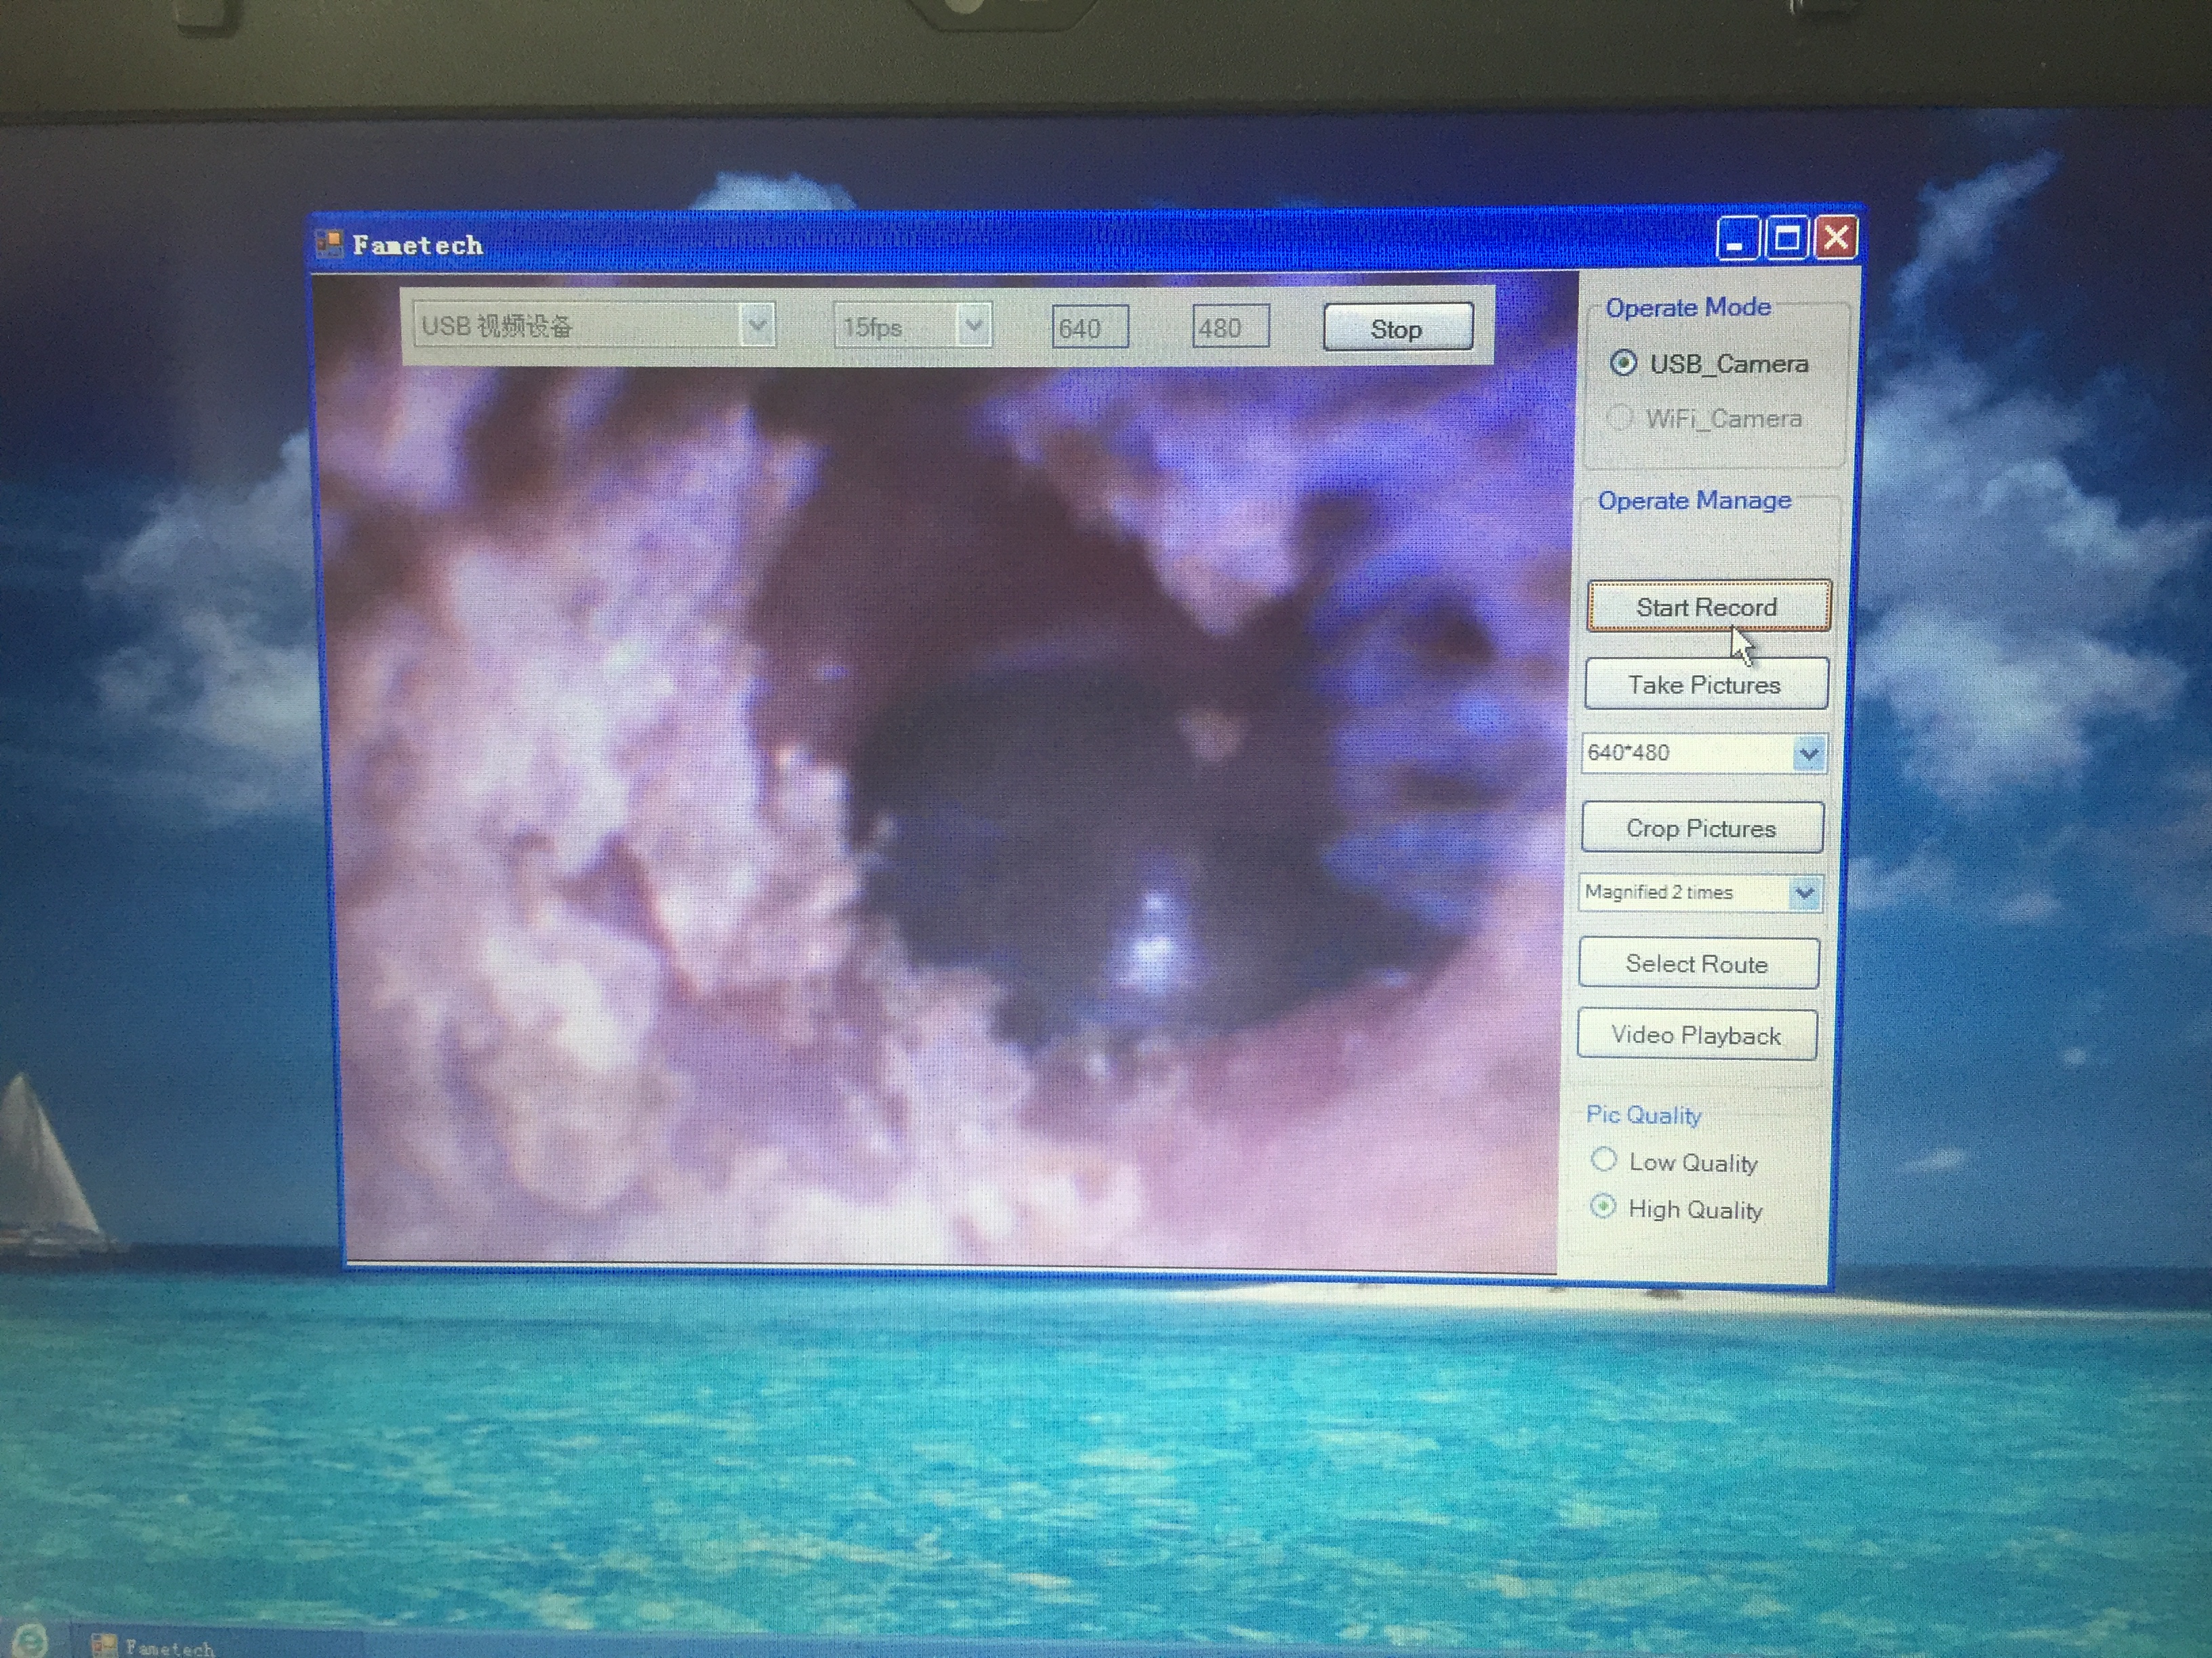Click Start Record button
Image resolution: width=2212 pixels, height=1658 pixels.
coord(1708,605)
